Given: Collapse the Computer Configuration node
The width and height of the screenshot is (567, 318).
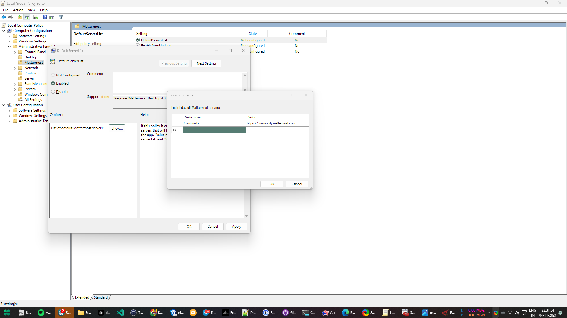Looking at the screenshot, I should tap(4, 30).
